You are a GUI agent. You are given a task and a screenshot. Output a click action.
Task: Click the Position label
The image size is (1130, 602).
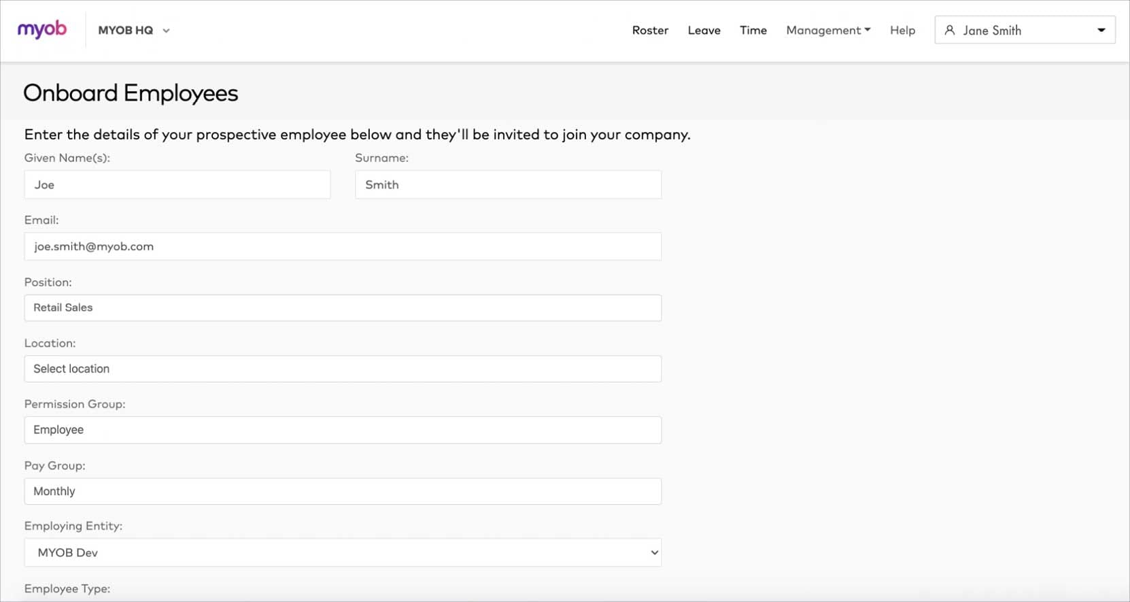tap(48, 282)
